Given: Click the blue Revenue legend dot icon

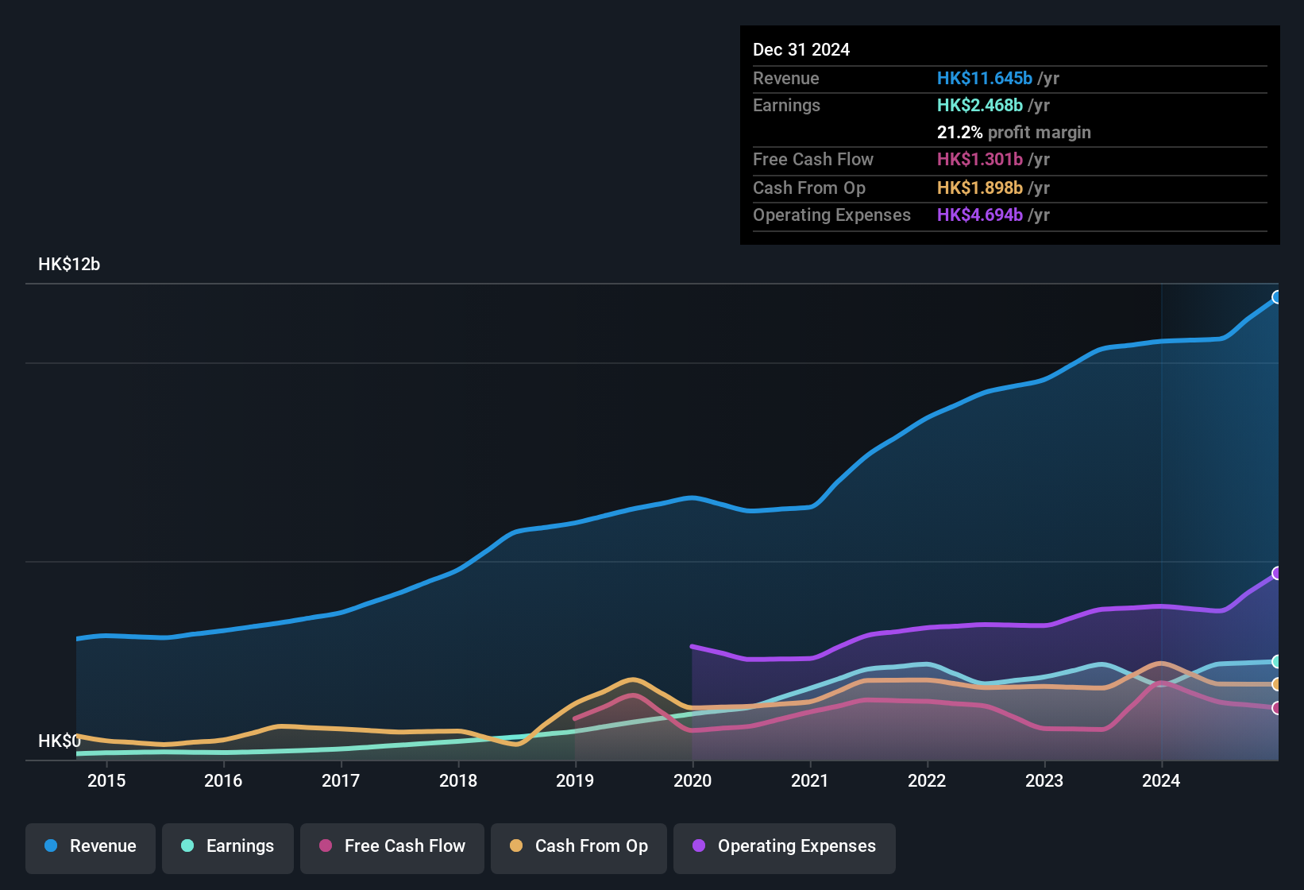Looking at the screenshot, I should coord(50,846).
